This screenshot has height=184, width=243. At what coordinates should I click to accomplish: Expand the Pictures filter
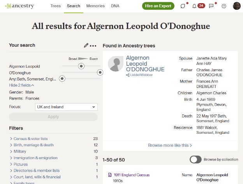(x=21, y=164)
